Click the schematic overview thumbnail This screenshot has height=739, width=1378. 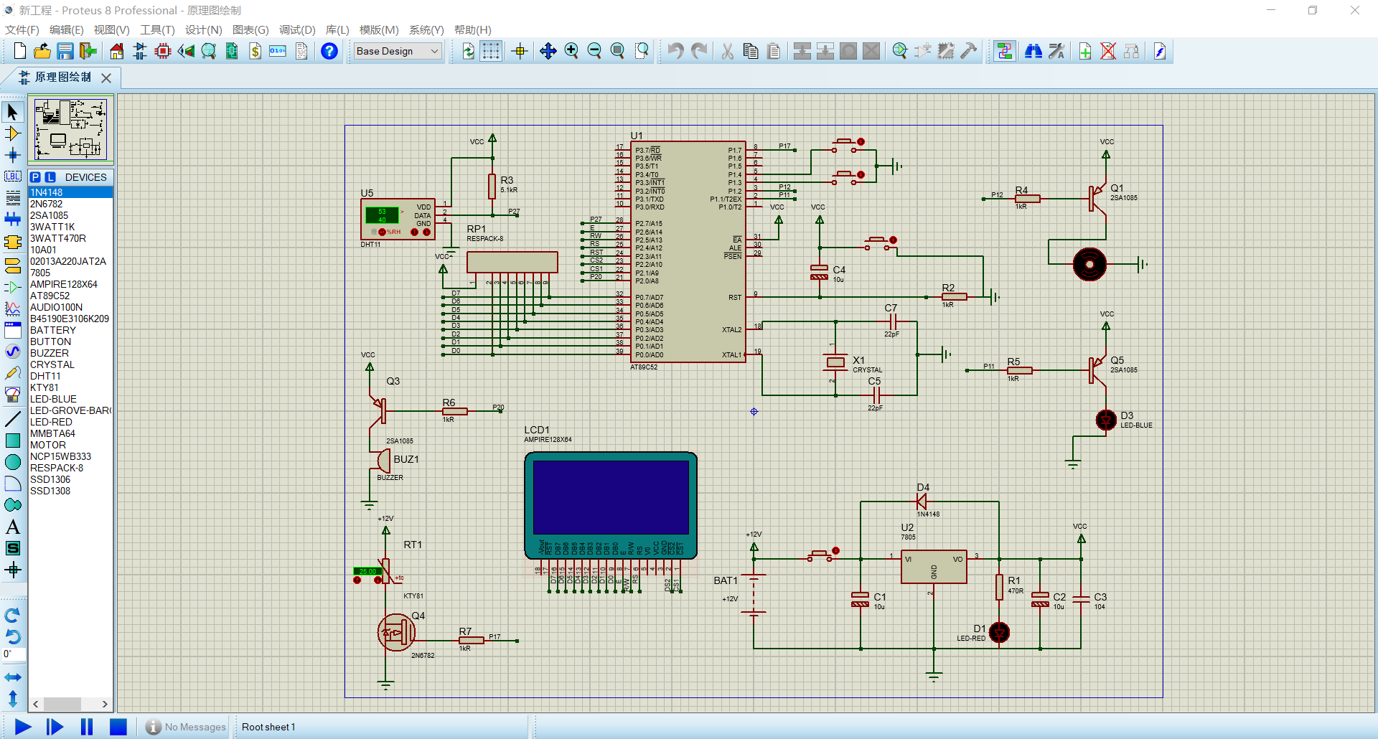(70, 129)
